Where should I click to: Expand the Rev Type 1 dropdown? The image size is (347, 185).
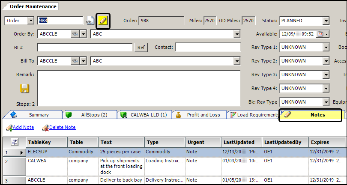(x=326, y=47)
